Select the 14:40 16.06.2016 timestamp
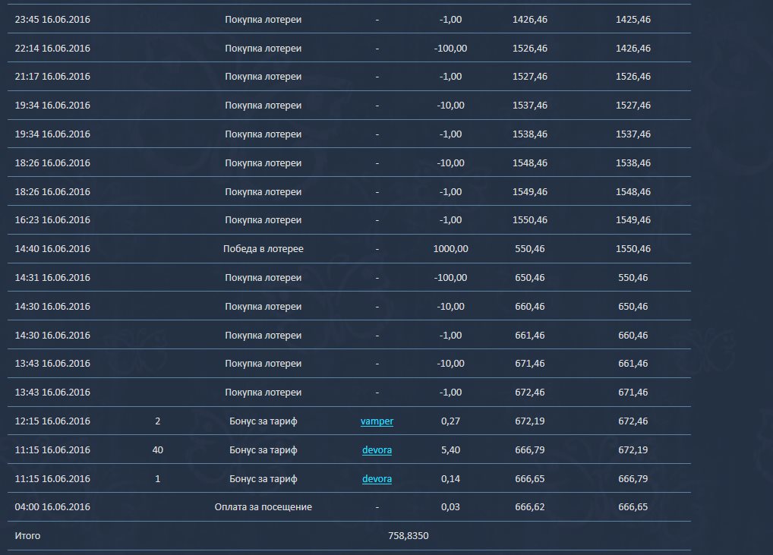The width and height of the screenshot is (773, 555). pos(52,249)
